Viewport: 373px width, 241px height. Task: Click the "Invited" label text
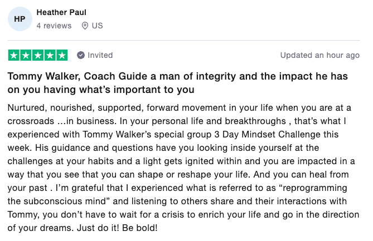tap(100, 55)
